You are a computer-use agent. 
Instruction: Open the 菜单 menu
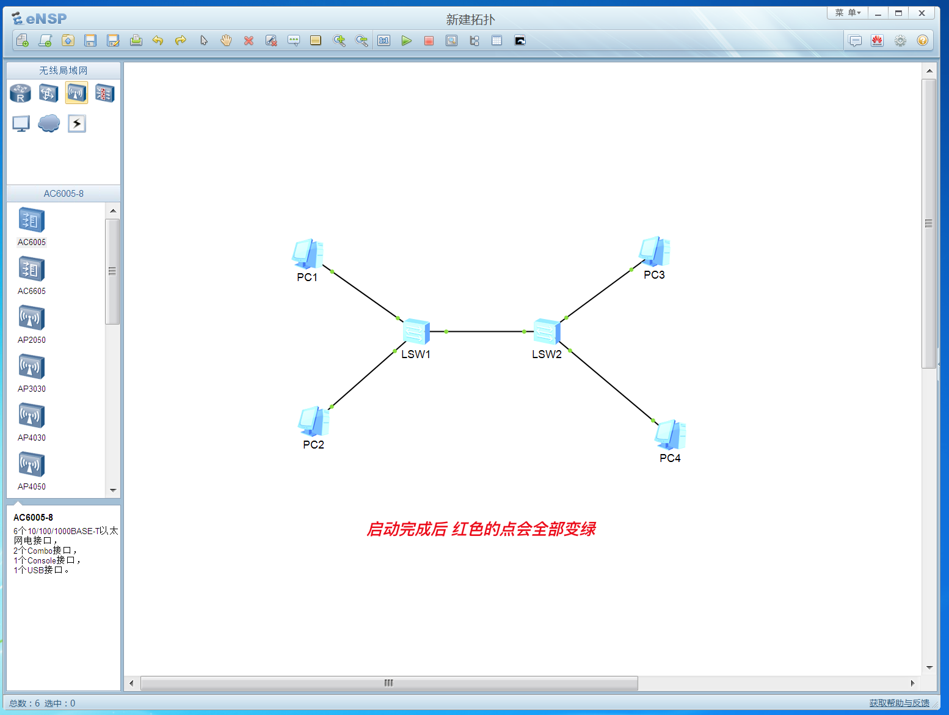pyautogui.click(x=848, y=12)
